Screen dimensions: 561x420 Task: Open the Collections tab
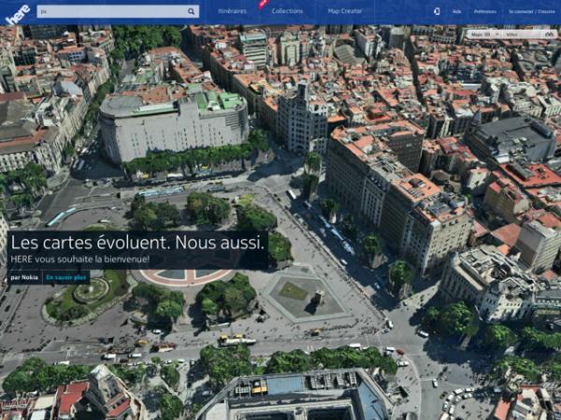coord(287,12)
